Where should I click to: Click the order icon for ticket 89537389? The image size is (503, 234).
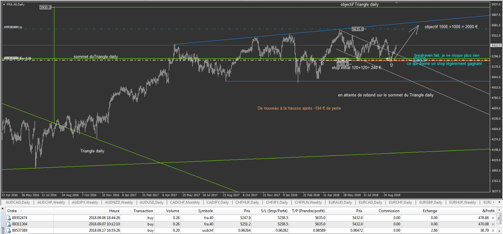coord(9,230)
